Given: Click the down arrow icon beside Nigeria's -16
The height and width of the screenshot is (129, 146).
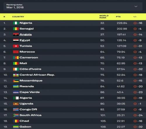Looking at the screenshot, I should click(135, 23).
